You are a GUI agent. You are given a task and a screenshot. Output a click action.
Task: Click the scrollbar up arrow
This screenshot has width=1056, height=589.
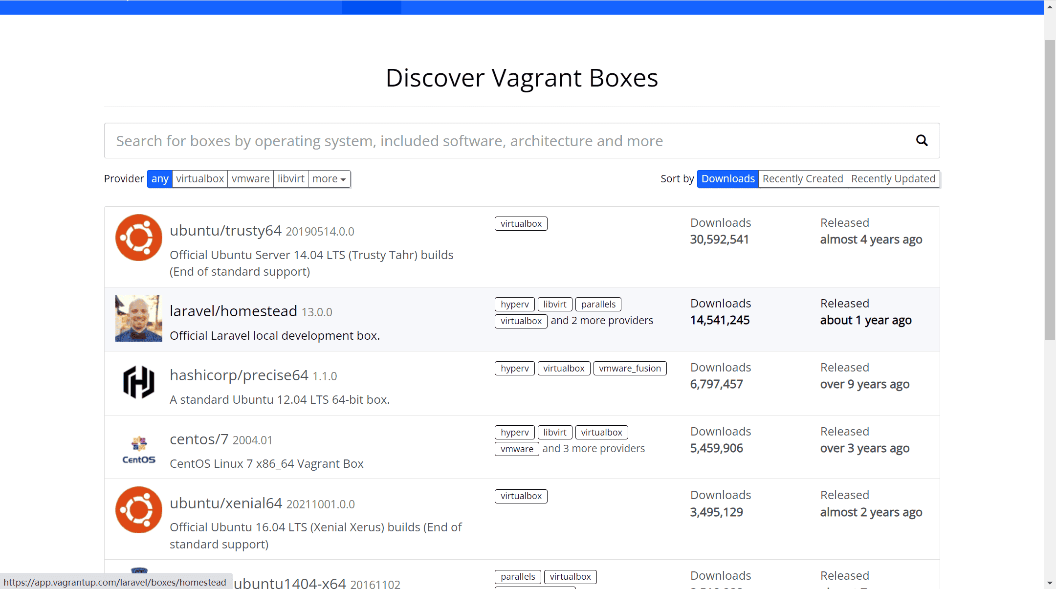tap(1050, 7)
